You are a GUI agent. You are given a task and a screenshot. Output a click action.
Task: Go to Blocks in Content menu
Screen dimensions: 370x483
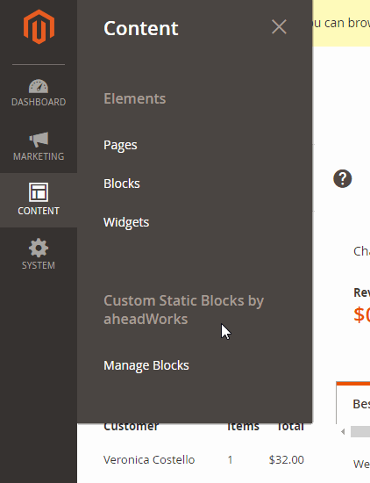tap(122, 184)
